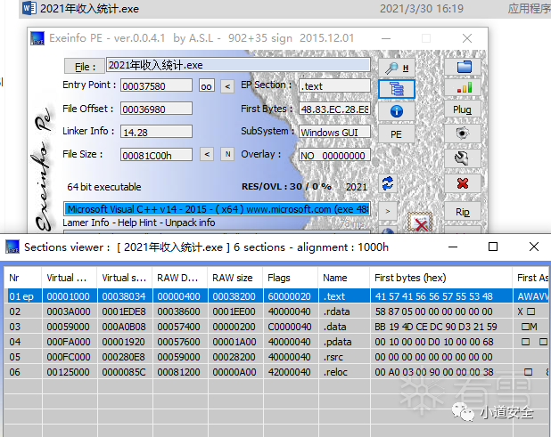551x437 pixels.
Task: Click the Exeinfo PE window icon
Action: pos(37,38)
